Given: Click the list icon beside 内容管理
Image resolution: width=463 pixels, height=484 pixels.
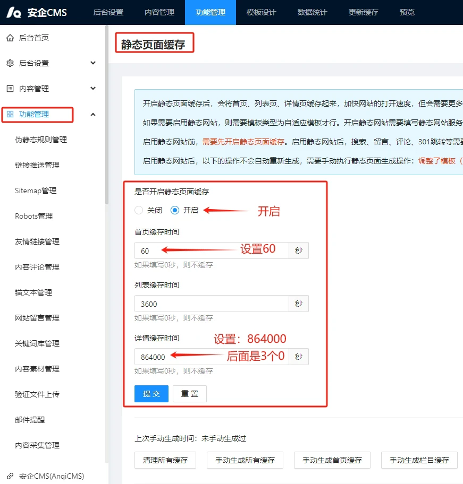Looking at the screenshot, I should 10,89.
